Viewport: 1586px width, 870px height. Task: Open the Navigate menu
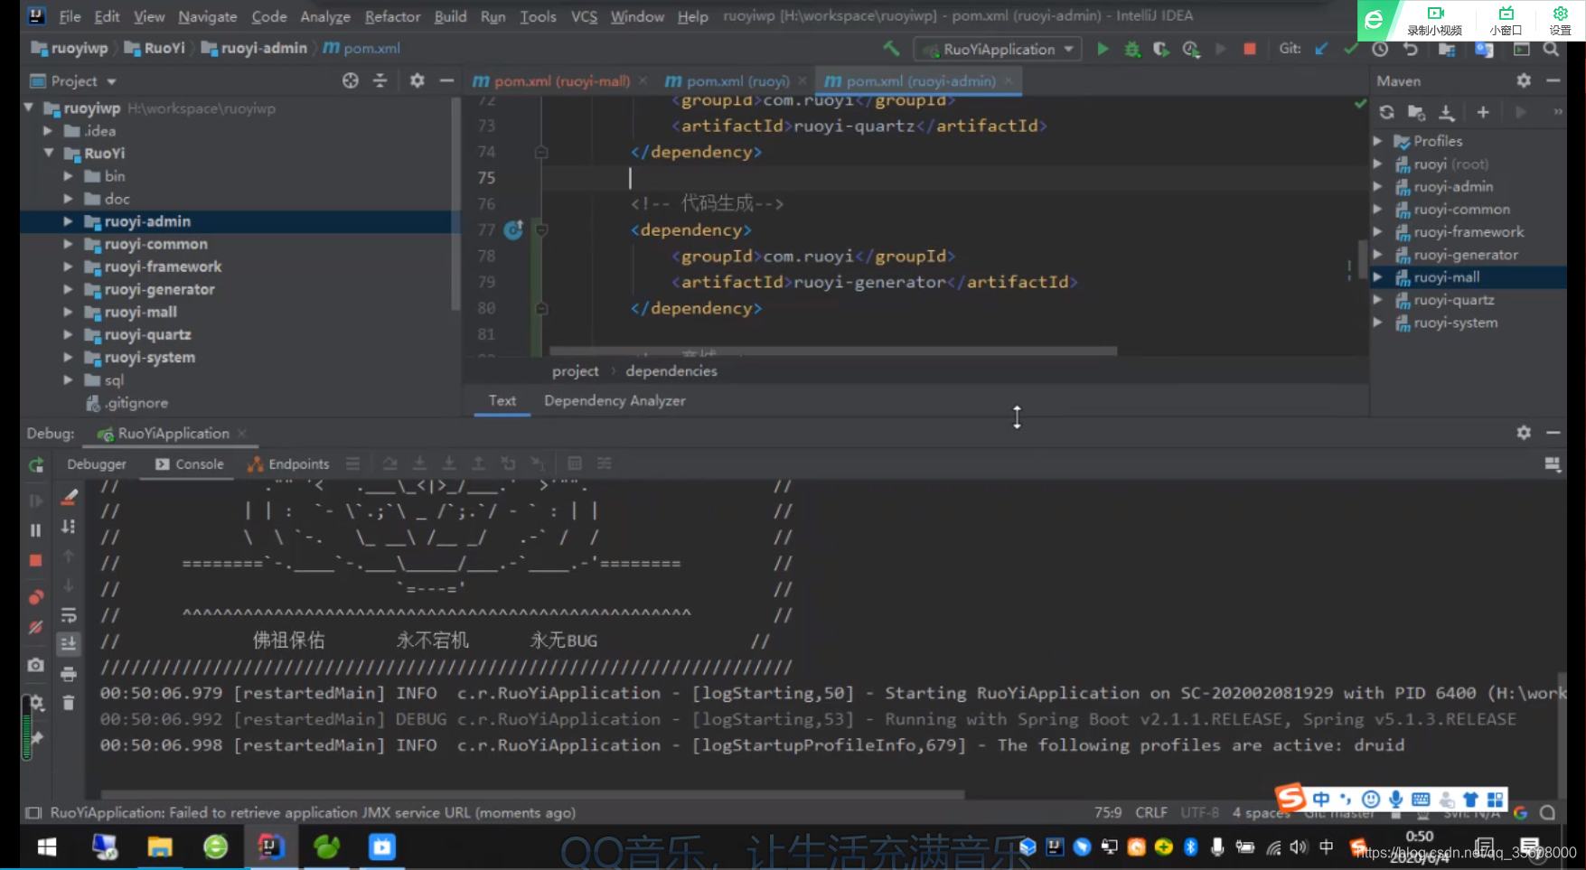click(207, 16)
